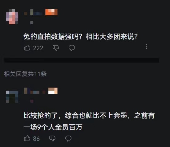The height and width of the screenshot is (147, 170).
Task: Click thumbs-up icon next to 86
Action: pyautogui.click(x=27, y=138)
